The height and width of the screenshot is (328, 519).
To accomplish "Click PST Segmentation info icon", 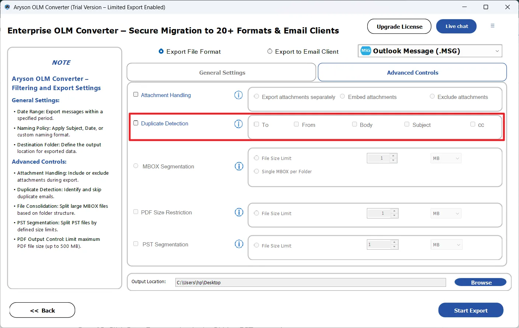I will [x=239, y=244].
